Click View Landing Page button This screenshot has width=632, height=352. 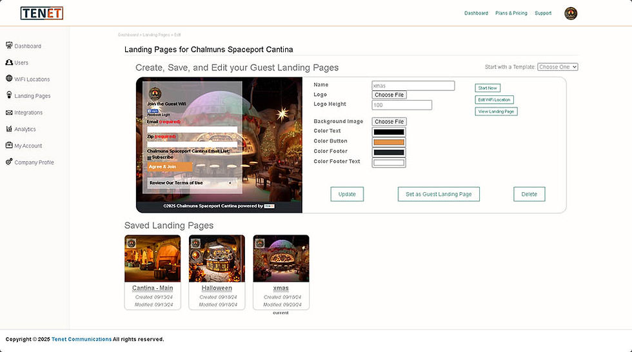(x=496, y=112)
